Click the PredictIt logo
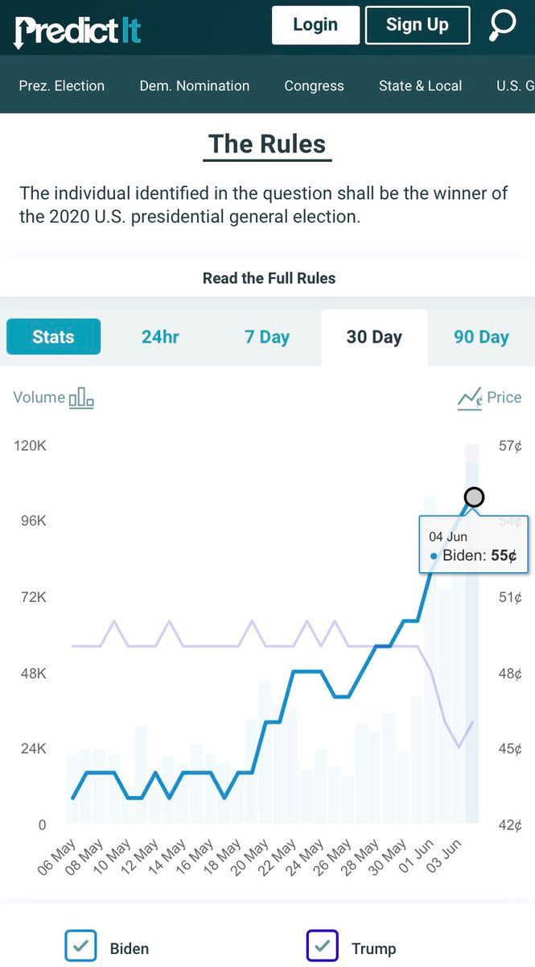Viewport: 535px width, 967px height. [78, 30]
